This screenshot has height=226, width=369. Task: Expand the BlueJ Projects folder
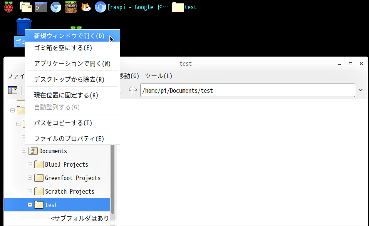coord(30,164)
